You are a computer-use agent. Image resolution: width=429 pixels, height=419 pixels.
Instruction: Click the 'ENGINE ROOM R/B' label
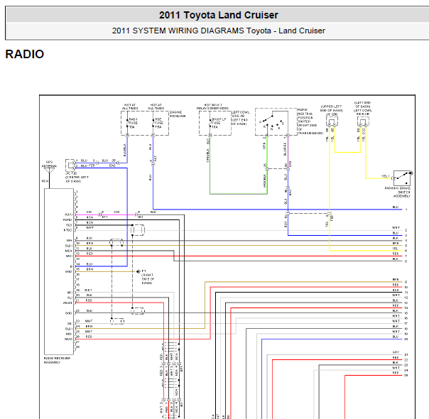178,114
